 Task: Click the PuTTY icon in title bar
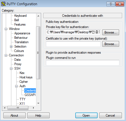pyautogui.click(x=3, y=4)
